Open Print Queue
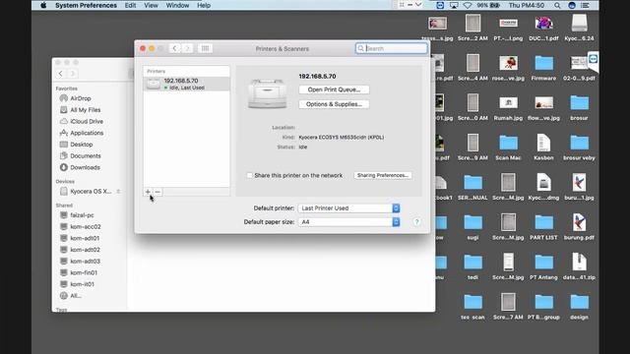Image resolution: width=630 pixels, height=354 pixels. pos(334,89)
